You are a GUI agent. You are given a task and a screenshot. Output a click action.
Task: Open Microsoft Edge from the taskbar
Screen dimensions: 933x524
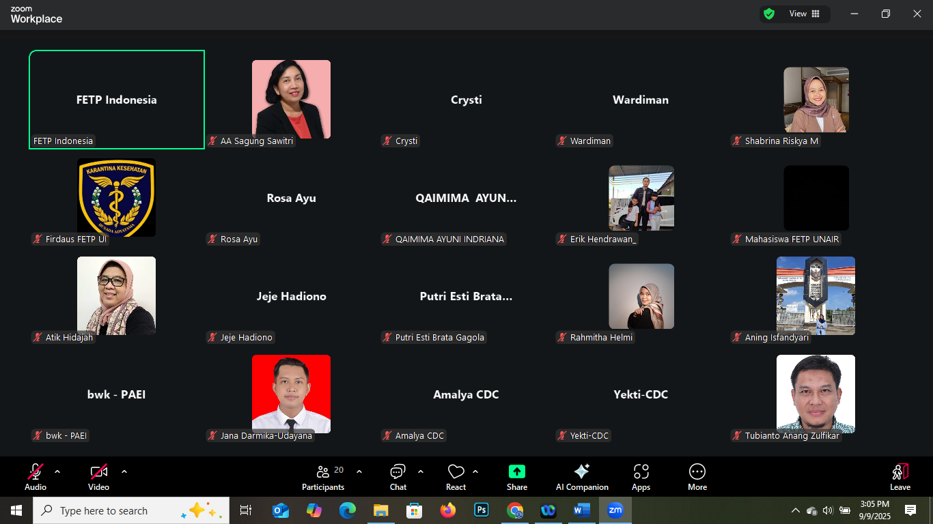point(348,510)
